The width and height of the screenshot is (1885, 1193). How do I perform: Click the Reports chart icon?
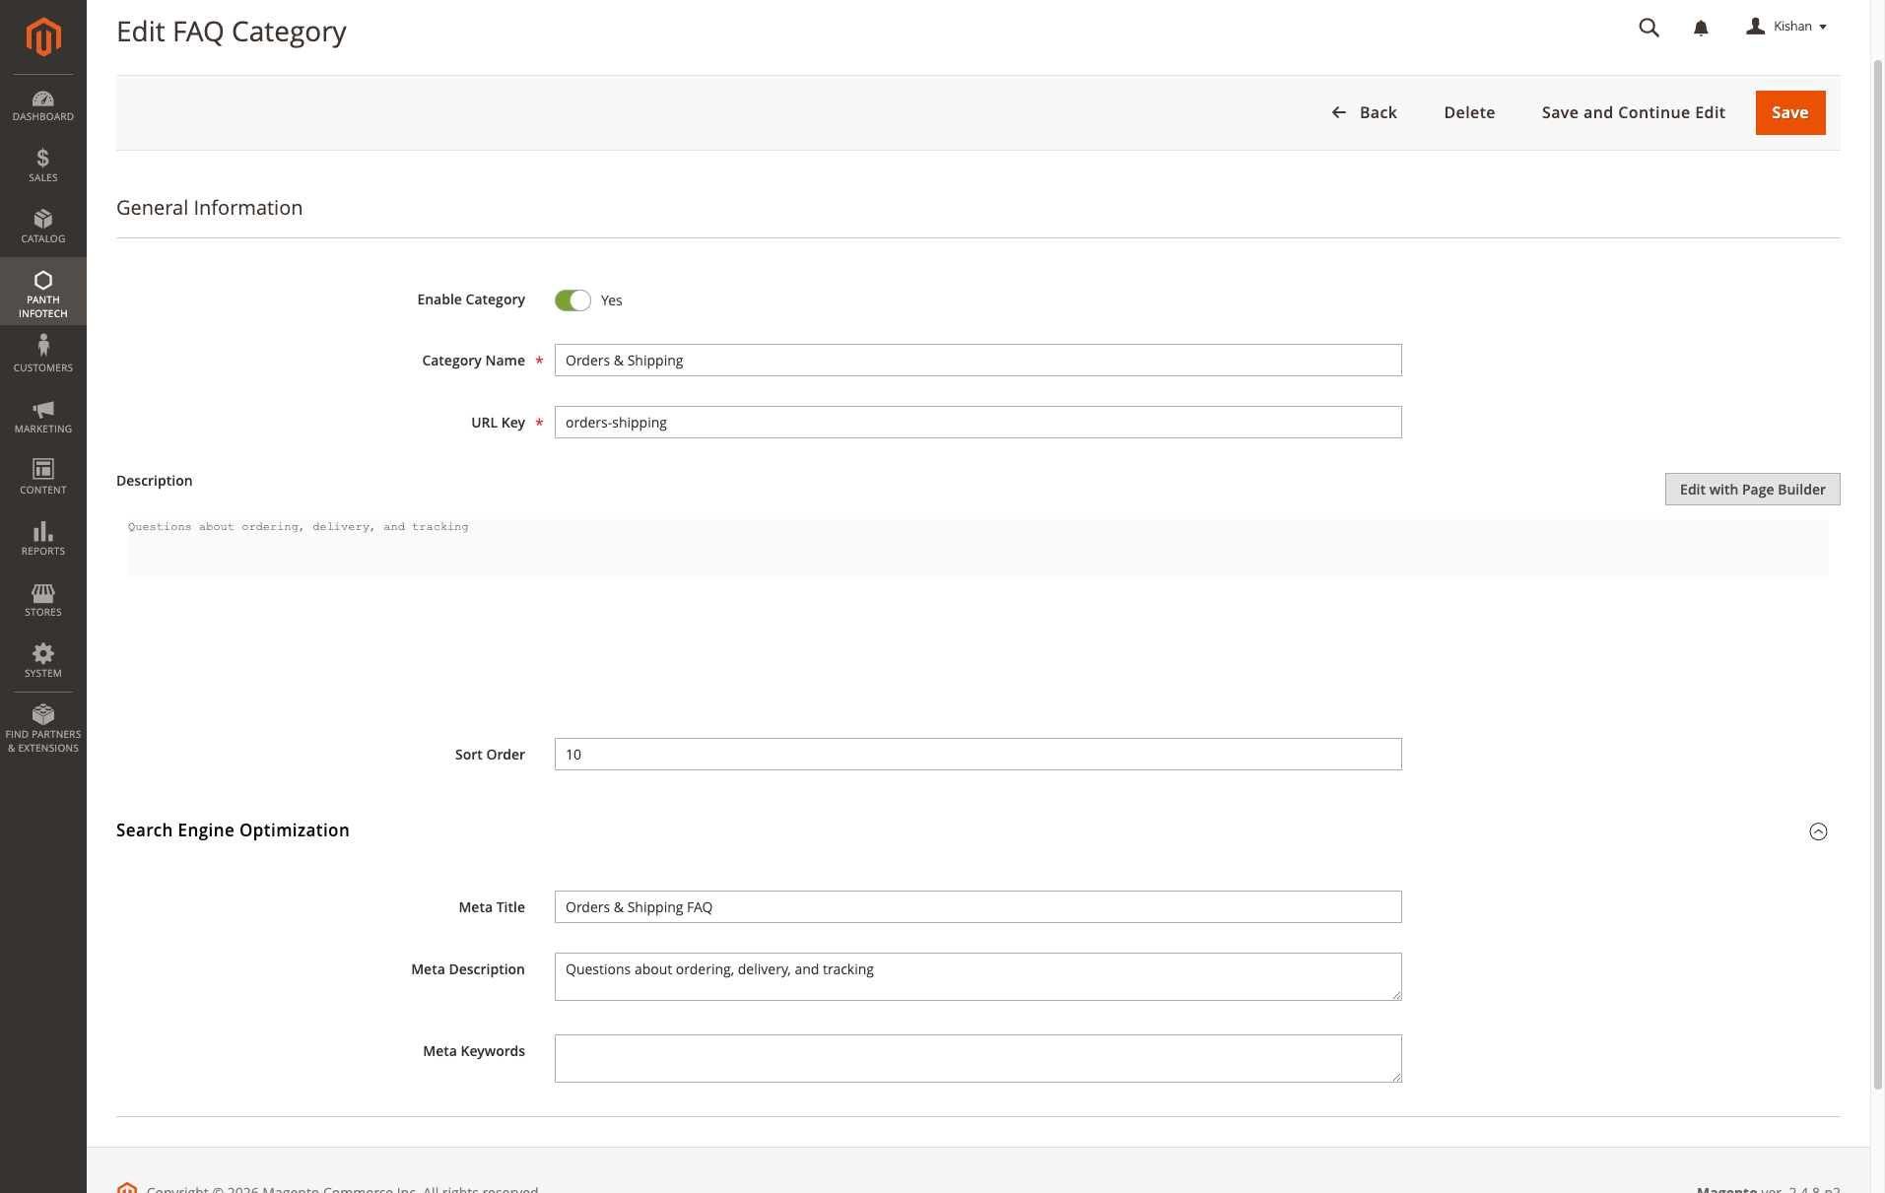(x=42, y=533)
